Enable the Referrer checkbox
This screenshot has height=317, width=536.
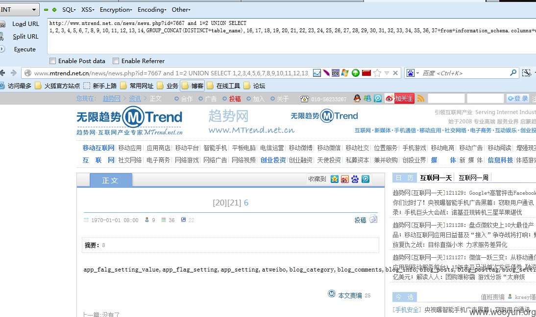point(116,61)
